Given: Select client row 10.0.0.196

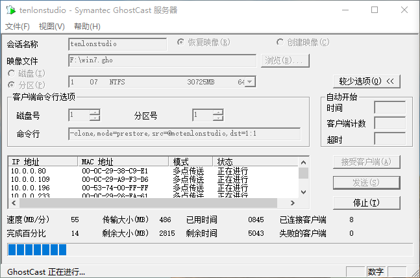Looking at the screenshot, I should click(153, 188).
